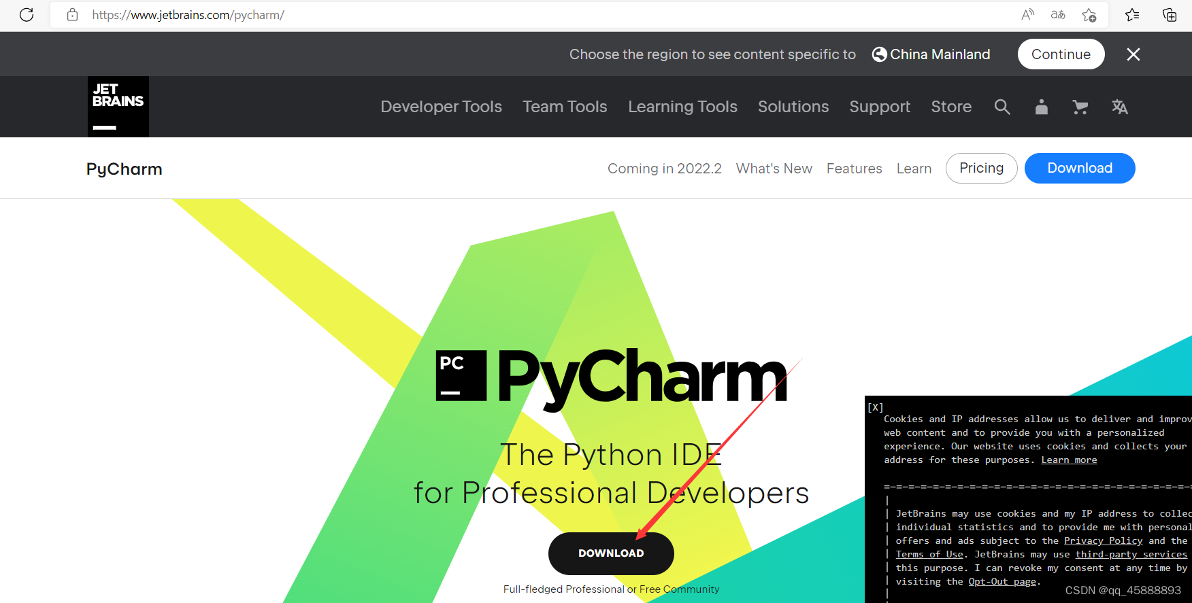This screenshot has width=1192, height=603.
Task: Click the black DOWNLOAD hero button
Action: click(611, 553)
